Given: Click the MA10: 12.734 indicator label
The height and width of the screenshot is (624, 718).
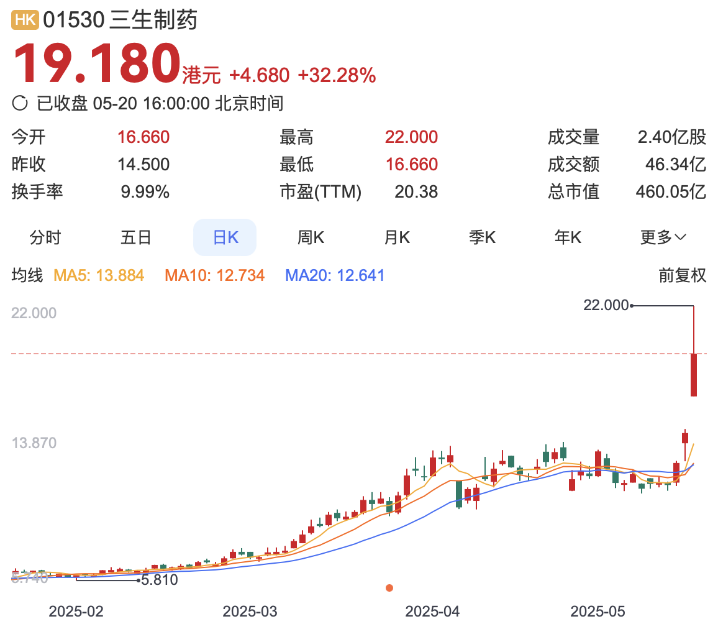Looking at the screenshot, I should pyautogui.click(x=215, y=275).
